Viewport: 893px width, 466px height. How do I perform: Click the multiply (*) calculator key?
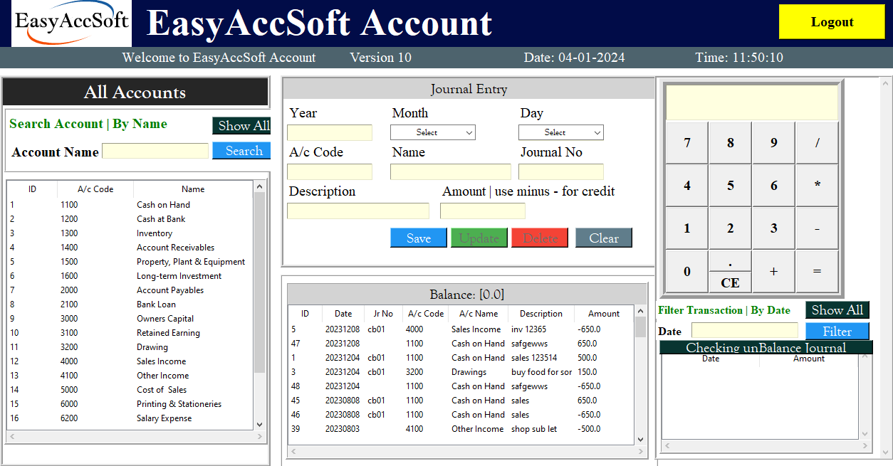coord(818,186)
